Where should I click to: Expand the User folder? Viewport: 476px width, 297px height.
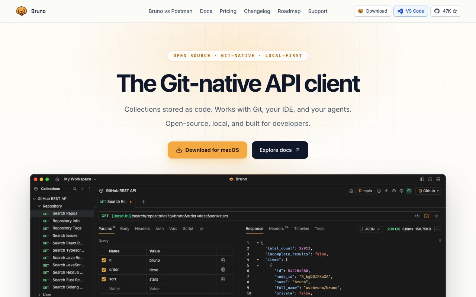pyautogui.click(x=39, y=295)
